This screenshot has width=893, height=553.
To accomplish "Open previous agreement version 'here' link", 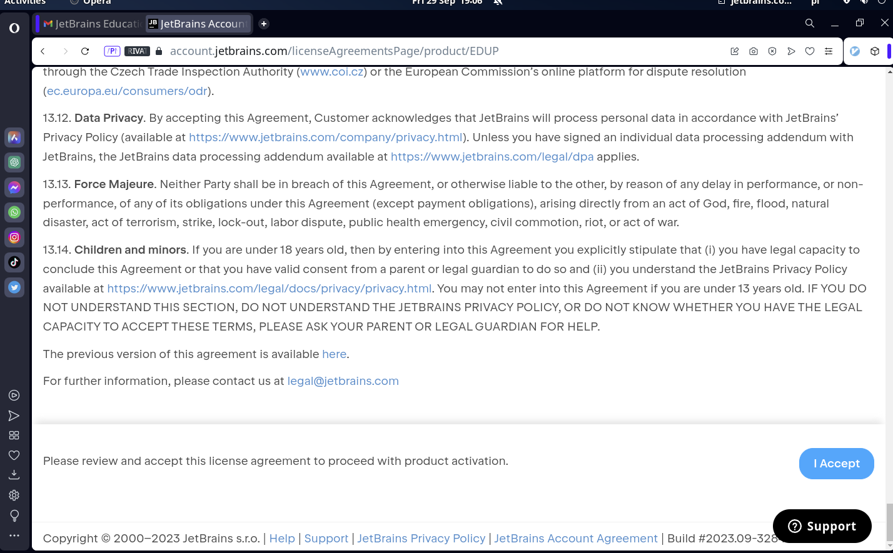I will click(334, 354).
